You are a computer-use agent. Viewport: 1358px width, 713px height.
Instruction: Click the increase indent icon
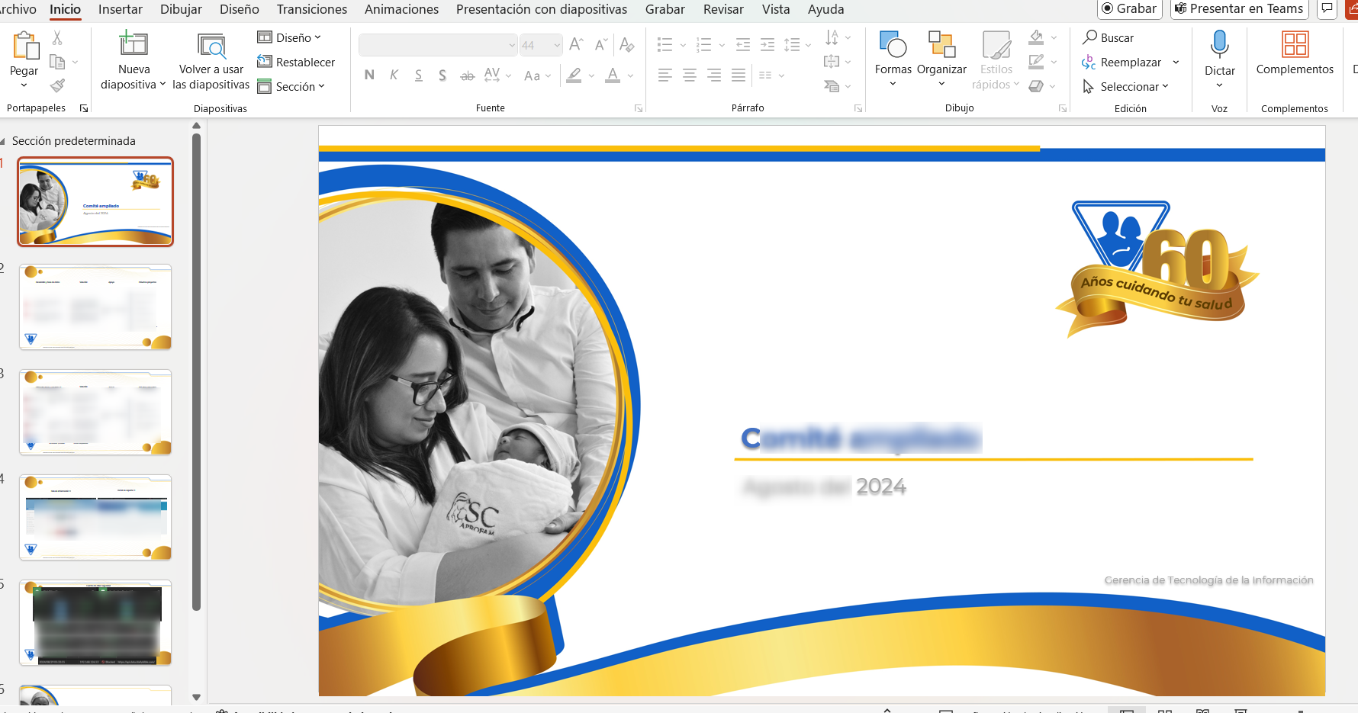click(767, 45)
